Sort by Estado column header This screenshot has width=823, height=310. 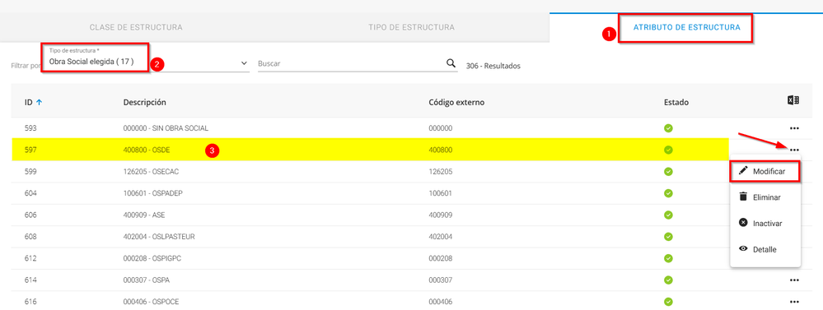[676, 103]
